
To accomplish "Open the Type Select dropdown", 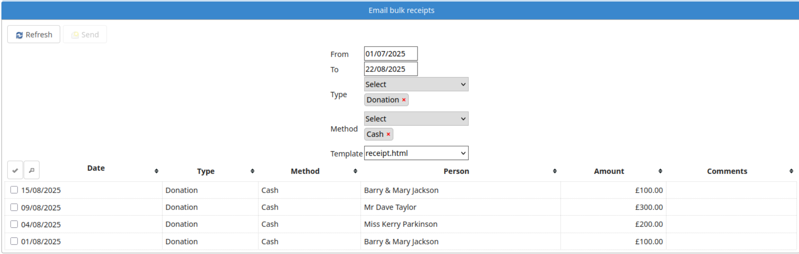I will [x=416, y=84].
